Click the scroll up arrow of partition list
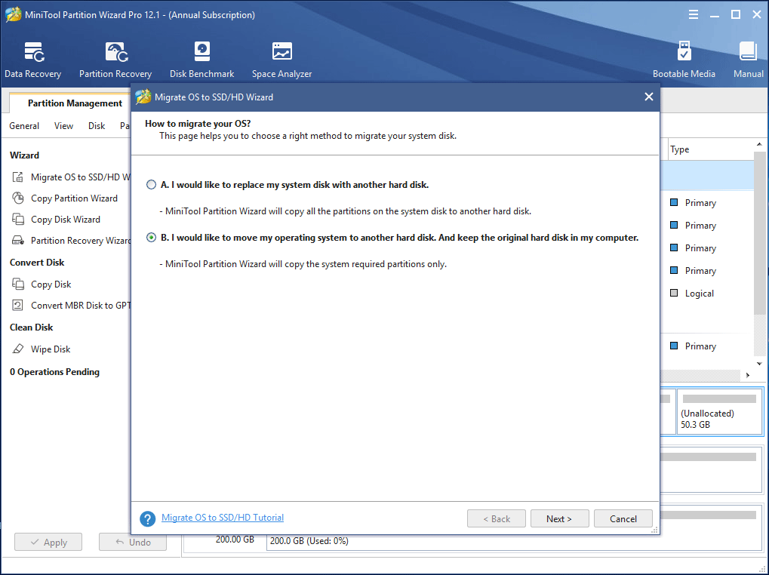The image size is (769, 575). [759, 145]
